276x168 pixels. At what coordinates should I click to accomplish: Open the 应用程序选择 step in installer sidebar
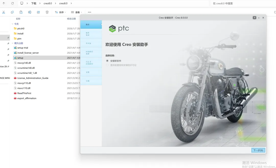(91, 53)
